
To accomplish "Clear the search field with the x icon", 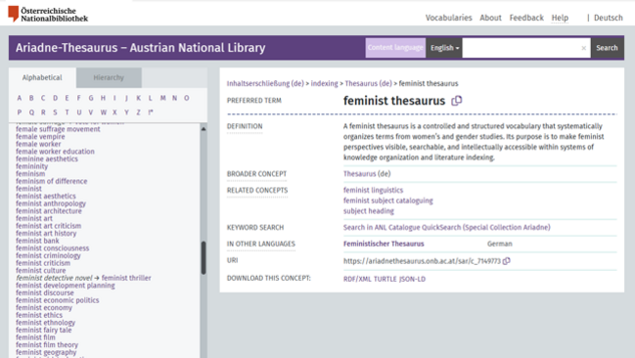I will click(583, 48).
